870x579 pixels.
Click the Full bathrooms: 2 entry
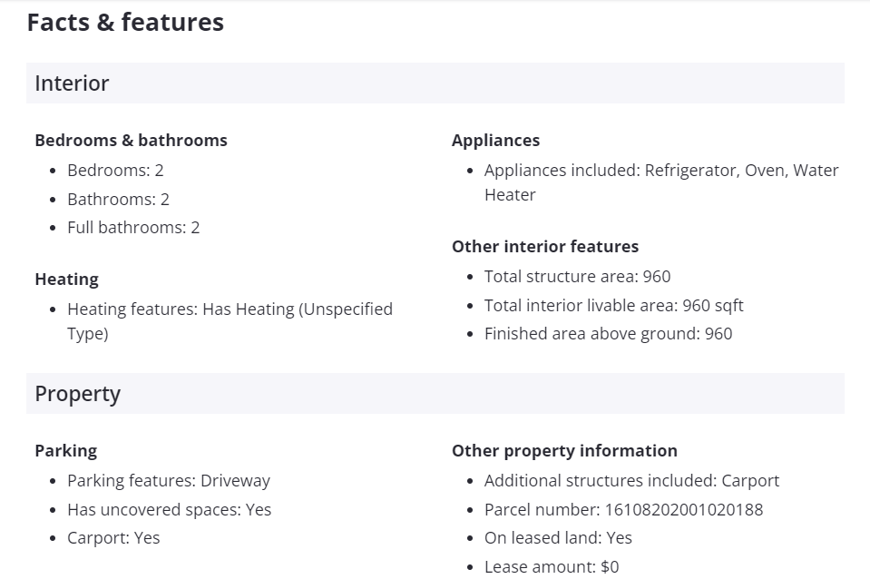coord(133,228)
